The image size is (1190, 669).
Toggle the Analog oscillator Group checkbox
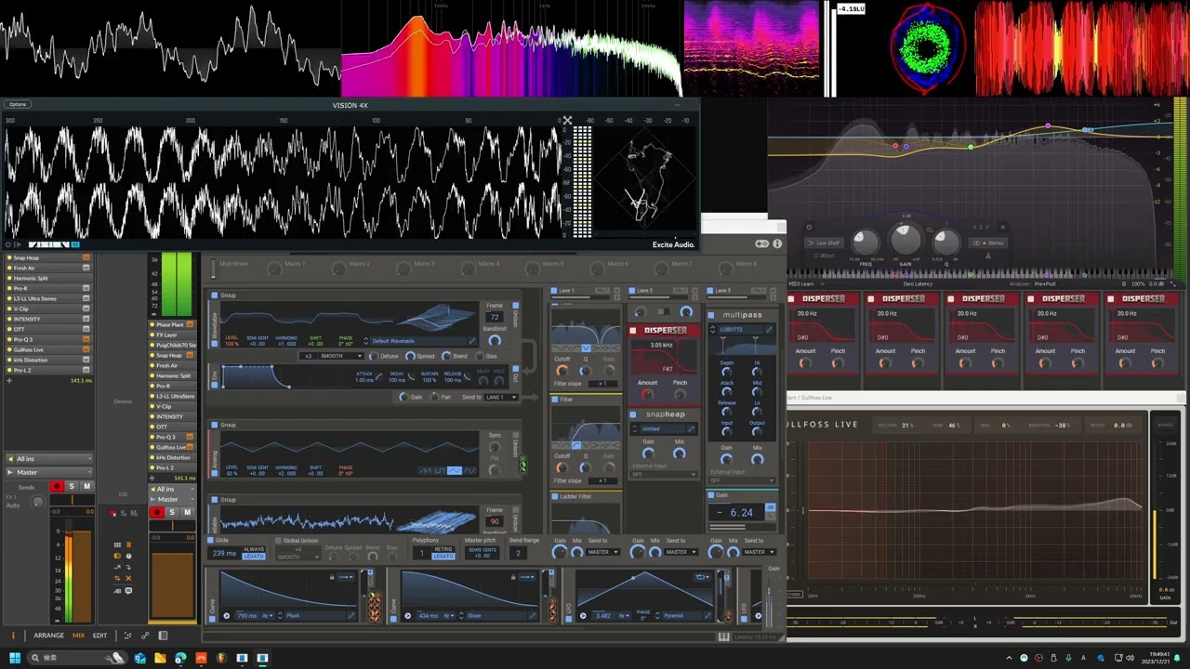214,425
